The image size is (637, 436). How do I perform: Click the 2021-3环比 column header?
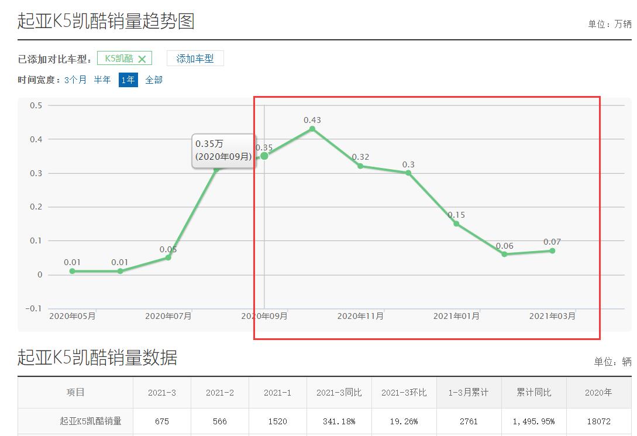[x=404, y=393]
